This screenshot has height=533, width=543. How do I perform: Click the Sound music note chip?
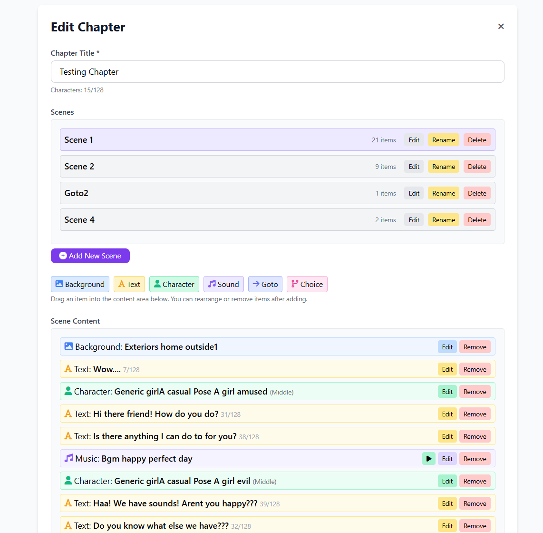tap(212, 284)
